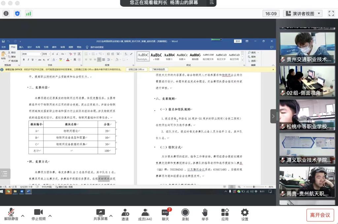Image resolution: width=338 pixels, height=224 pixels.
Task: Apply the red font color A
Action: 68,60
